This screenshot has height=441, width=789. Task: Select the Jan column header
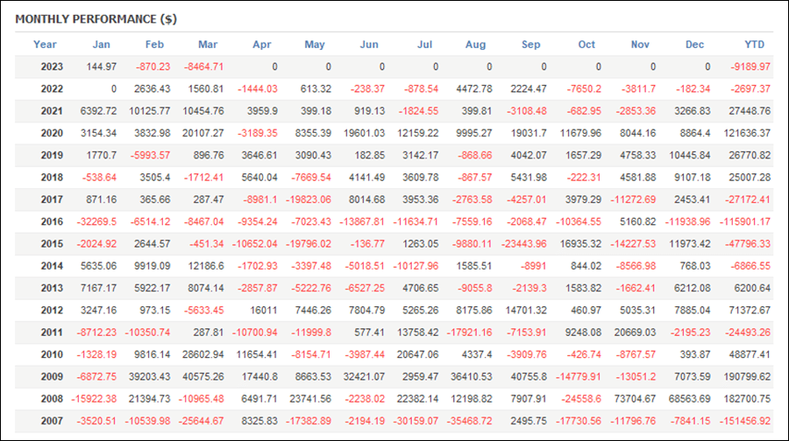click(101, 45)
